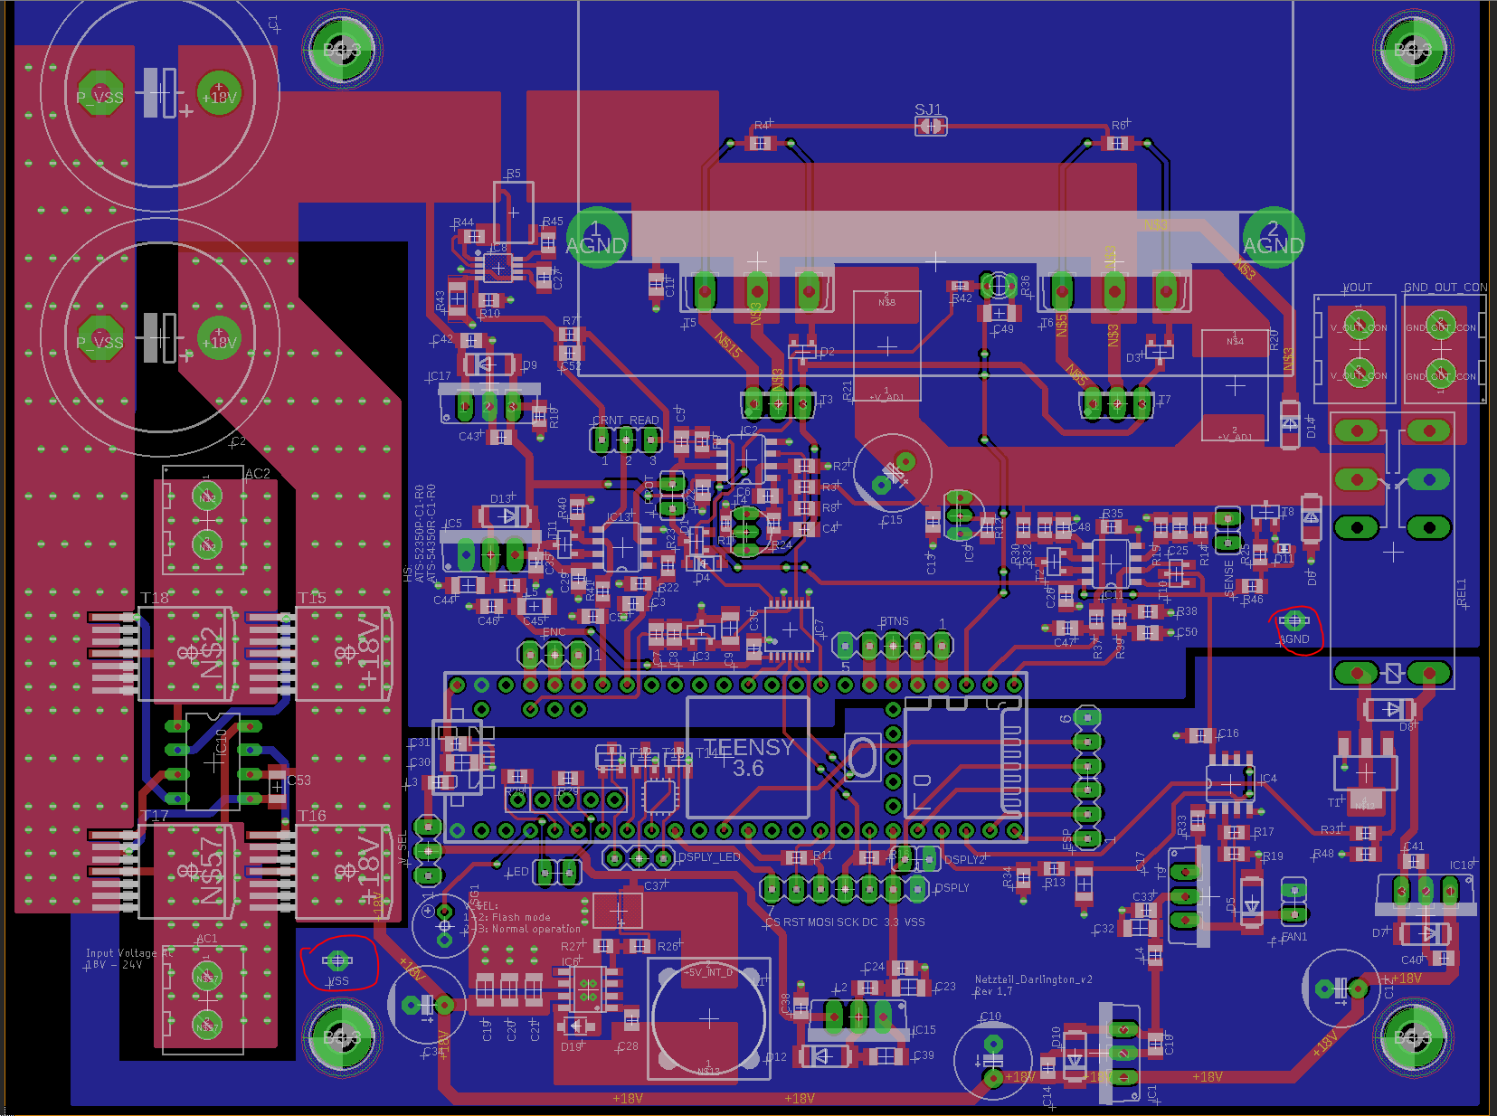Viewport: 1497px width, 1116px height.
Task: Click the DSPLY2 label
Action: (x=965, y=860)
